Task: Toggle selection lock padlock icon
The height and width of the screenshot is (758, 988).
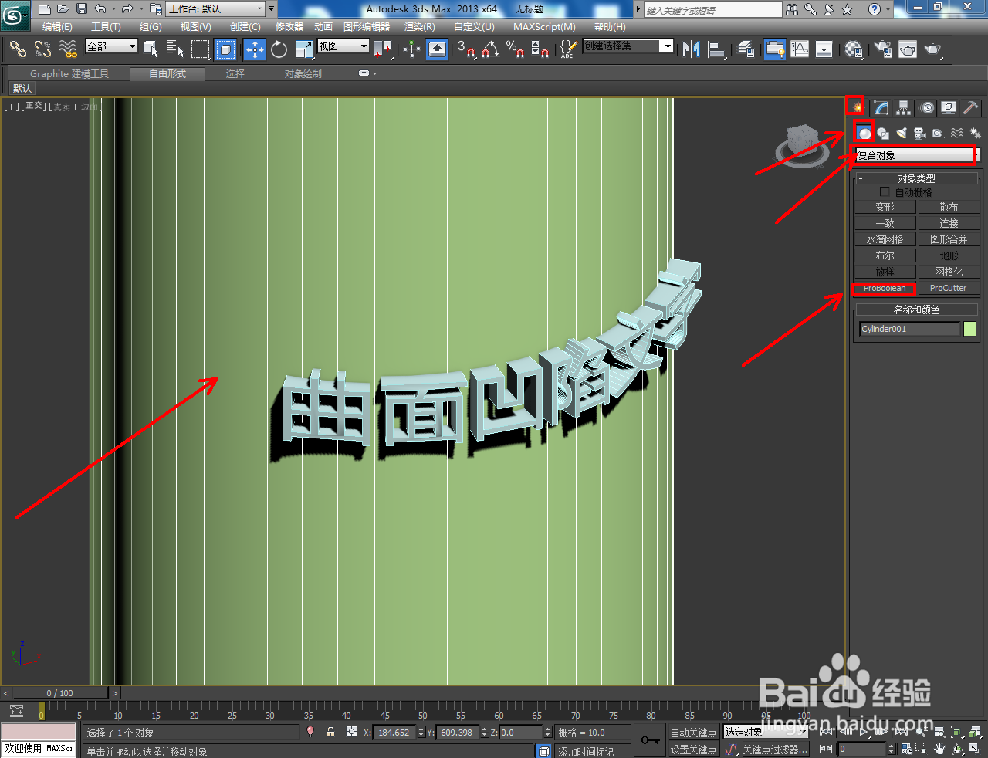Action: [x=330, y=732]
